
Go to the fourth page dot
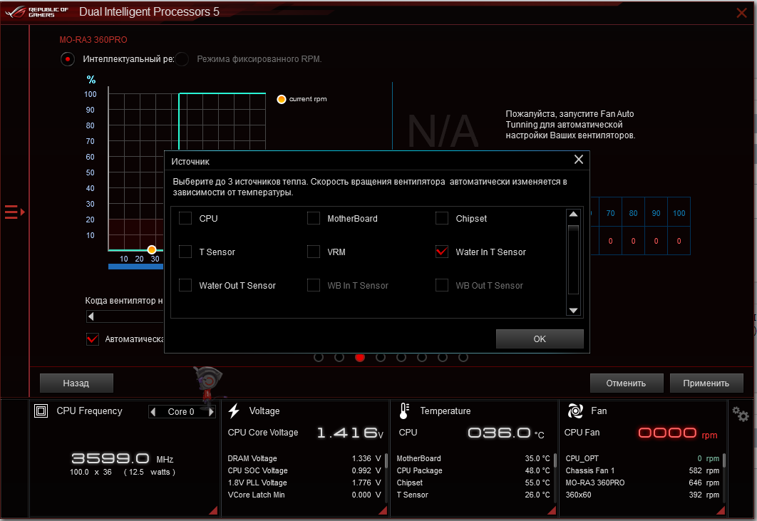[x=381, y=357]
